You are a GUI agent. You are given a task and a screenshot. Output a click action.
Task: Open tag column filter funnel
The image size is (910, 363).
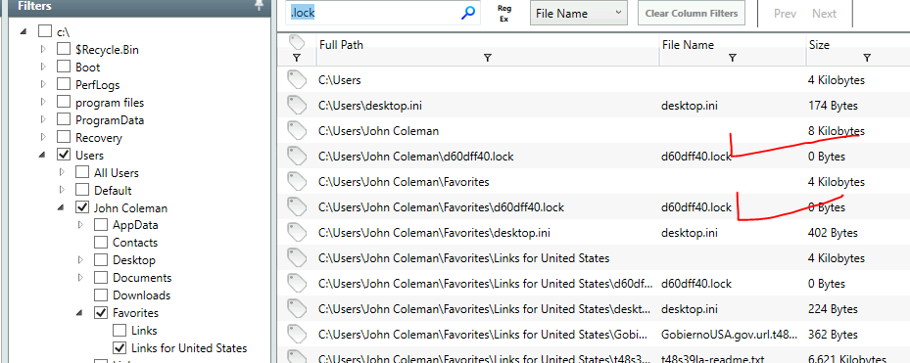point(297,58)
